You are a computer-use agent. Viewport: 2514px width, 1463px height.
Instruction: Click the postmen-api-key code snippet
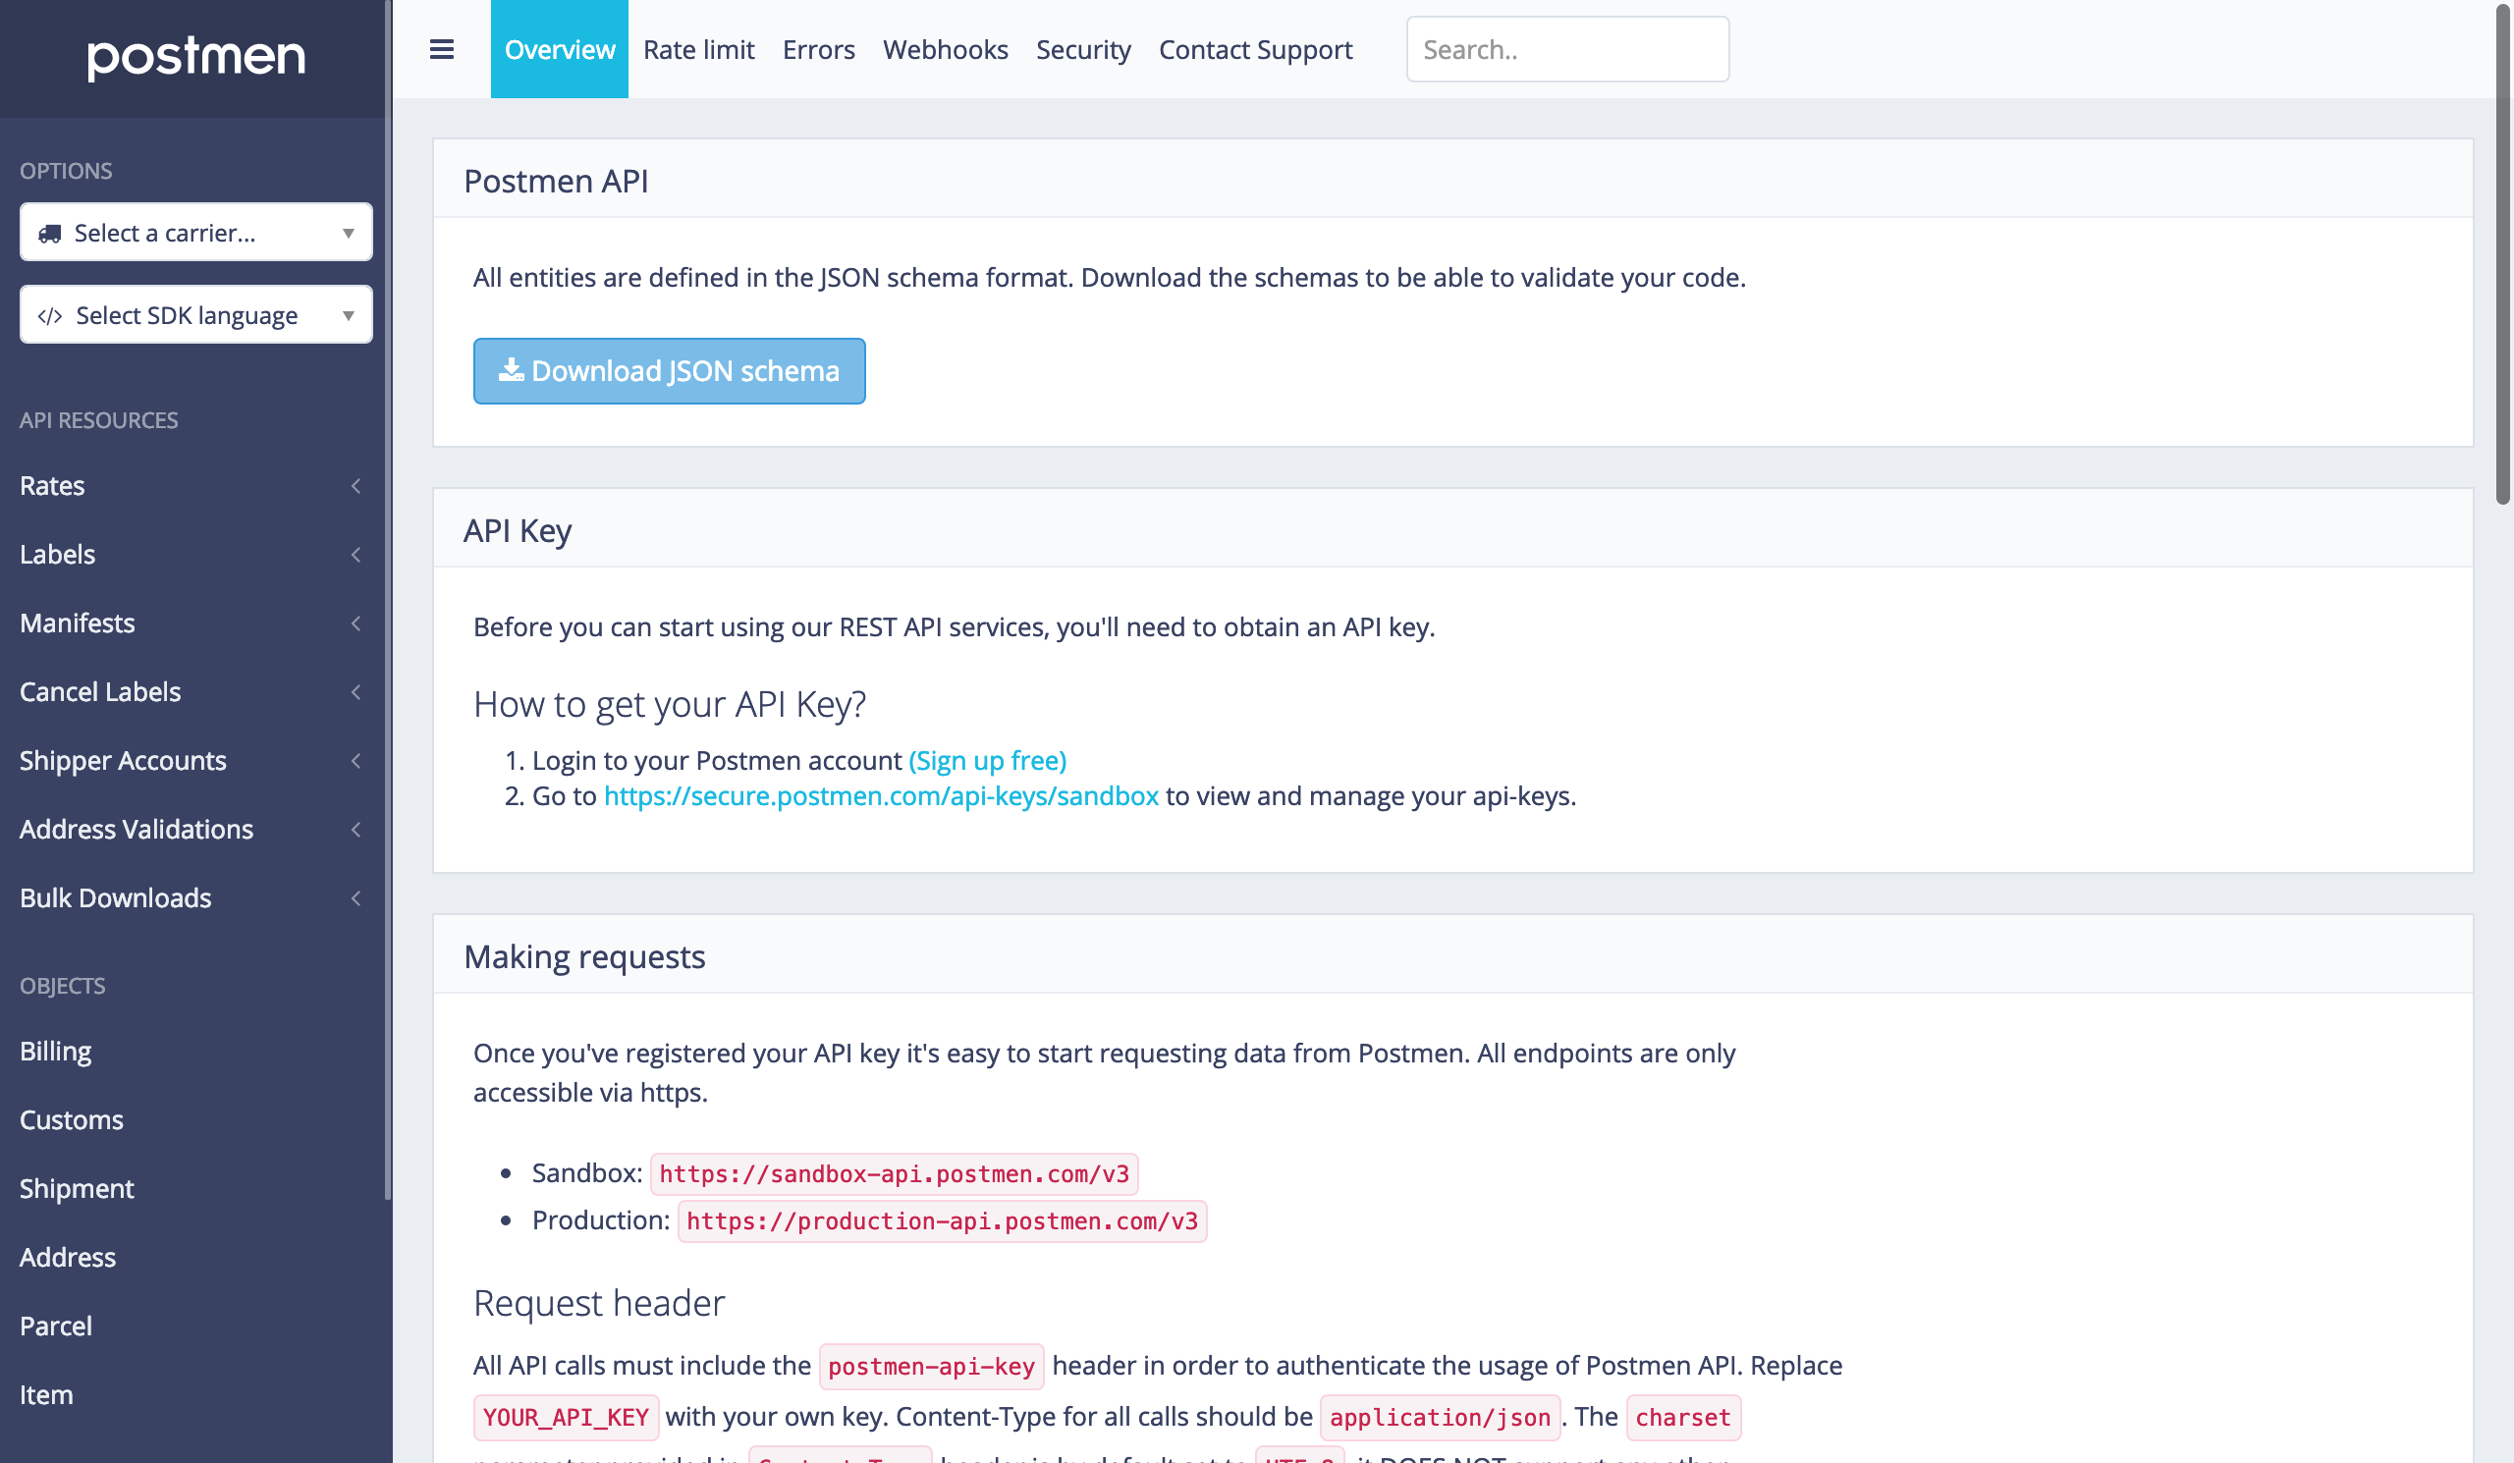931,1366
